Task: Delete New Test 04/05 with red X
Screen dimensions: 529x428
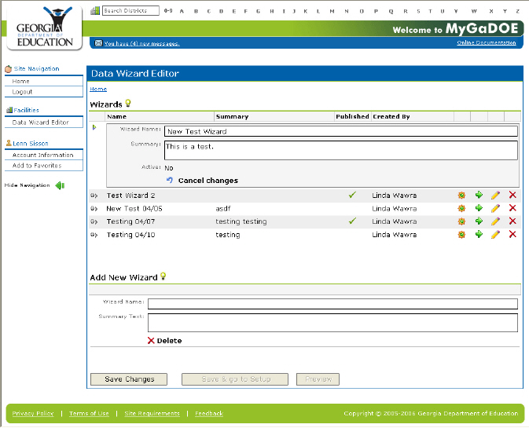Action: coord(512,208)
